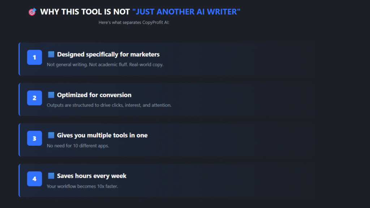Image resolution: width=370 pixels, height=208 pixels.
Task: Open the 'Saves hours every week' title
Action: (91, 176)
